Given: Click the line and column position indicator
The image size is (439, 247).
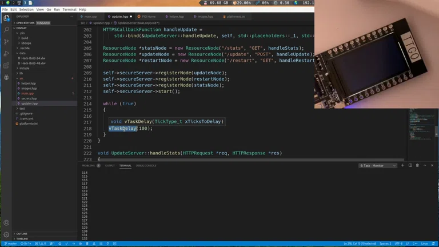Looking at the screenshot, I should coord(360,244).
